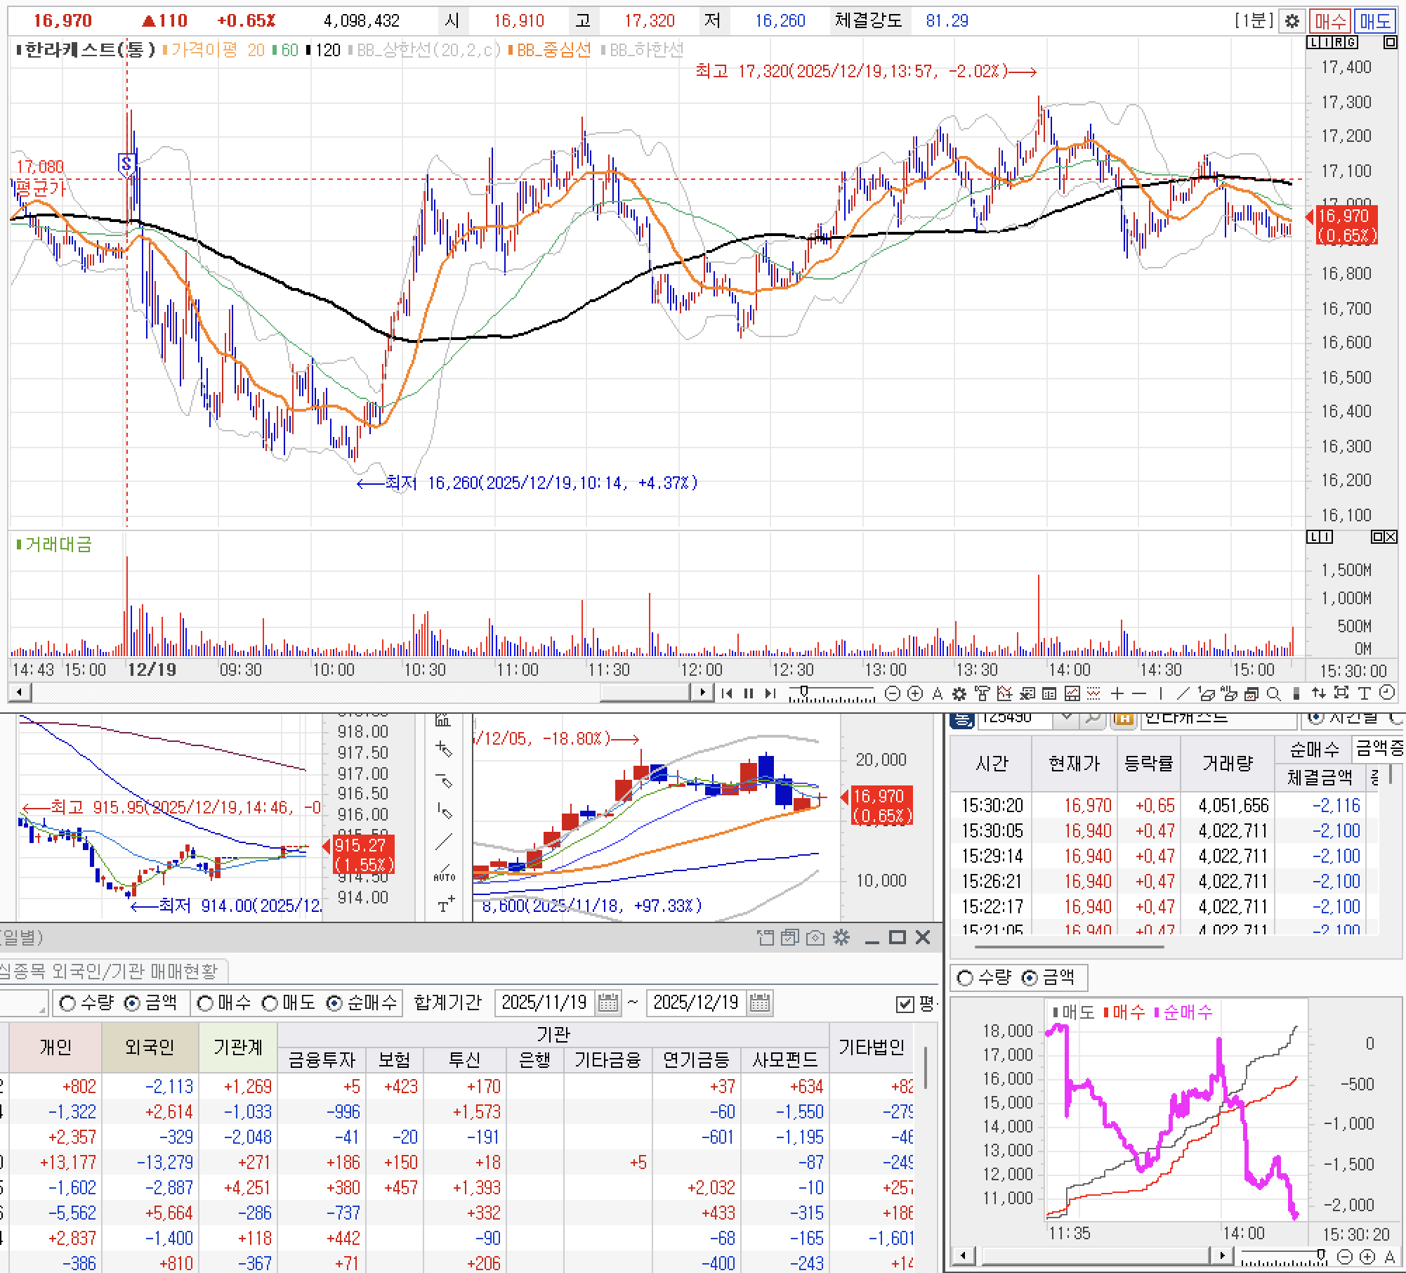This screenshot has width=1406, height=1273.
Task: Adjust the chart zoom slider handle
Action: click(805, 692)
